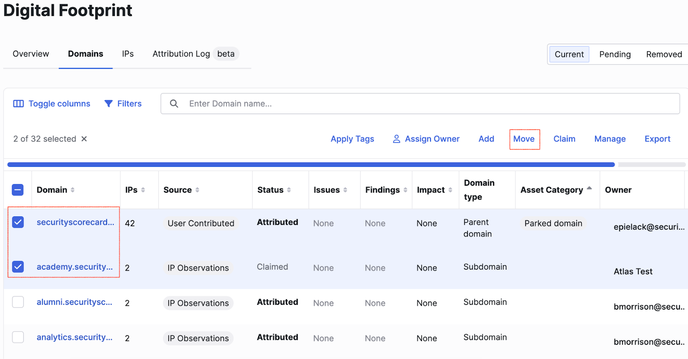
Task: Toggle Asset Category ascending sort arrow
Action: coord(589,188)
